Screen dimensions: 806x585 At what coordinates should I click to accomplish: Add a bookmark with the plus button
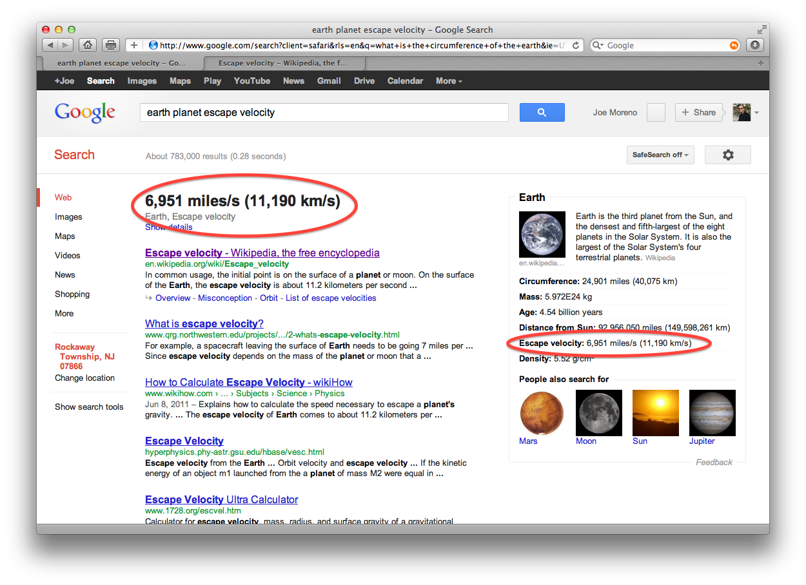(134, 45)
